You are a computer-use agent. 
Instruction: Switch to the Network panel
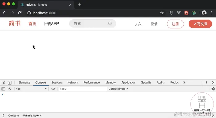point(73,82)
